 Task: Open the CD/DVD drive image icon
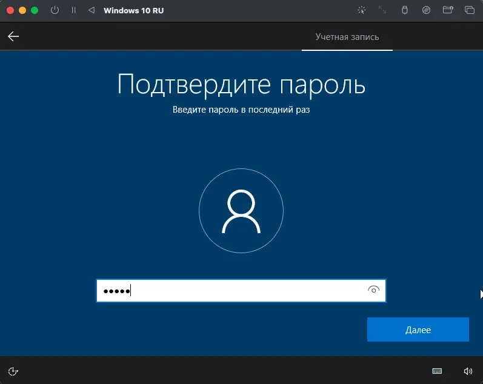pos(426,10)
